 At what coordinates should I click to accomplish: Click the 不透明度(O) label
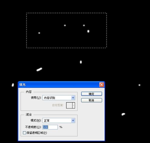(x=33, y=127)
